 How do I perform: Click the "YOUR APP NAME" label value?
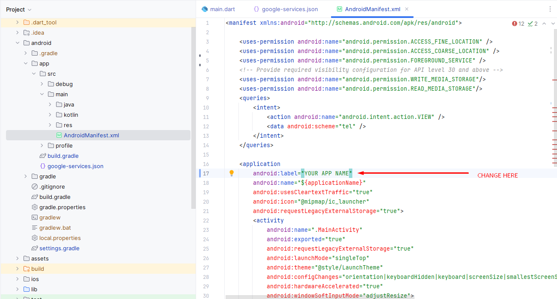tap(327, 173)
